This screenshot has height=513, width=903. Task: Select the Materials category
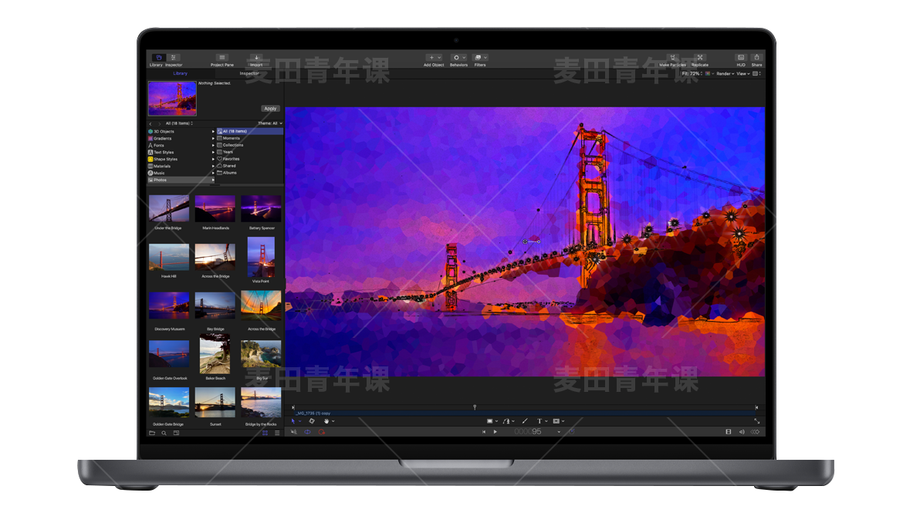[181, 166]
